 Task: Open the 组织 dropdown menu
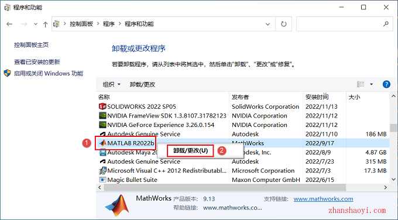pyautogui.click(x=111, y=84)
